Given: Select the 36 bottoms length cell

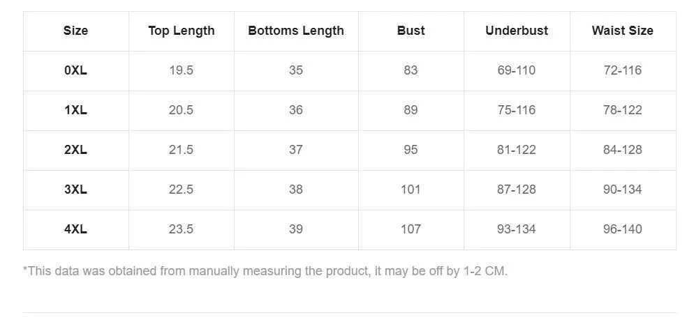Looking at the screenshot, I should point(296,110).
